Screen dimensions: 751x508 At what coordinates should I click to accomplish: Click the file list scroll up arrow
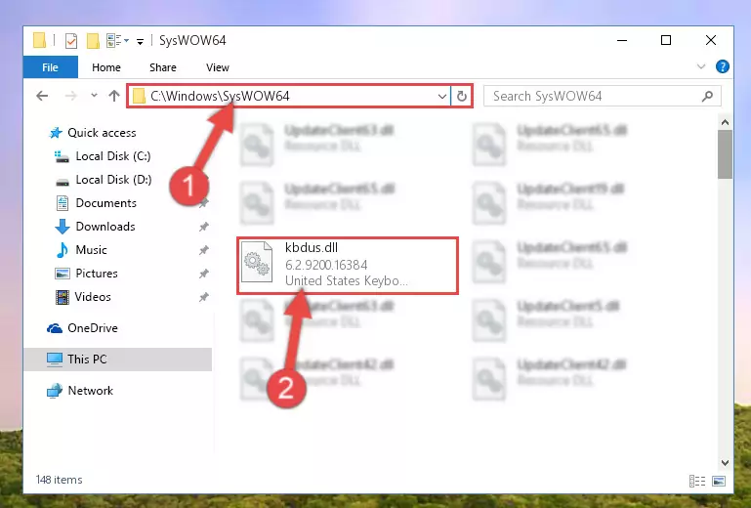[x=725, y=123]
